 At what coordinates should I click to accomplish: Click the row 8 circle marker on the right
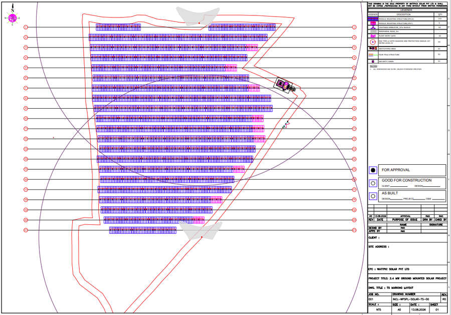[354, 98]
